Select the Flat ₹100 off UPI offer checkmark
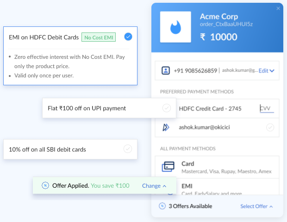The image size is (287, 222). pyautogui.click(x=167, y=108)
